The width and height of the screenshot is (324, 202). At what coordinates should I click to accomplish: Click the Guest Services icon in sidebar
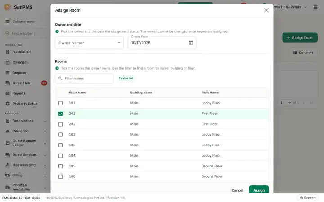pyautogui.click(x=8, y=154)
